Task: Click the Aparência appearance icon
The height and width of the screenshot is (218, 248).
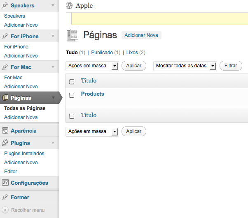Action: coord(5,131)
